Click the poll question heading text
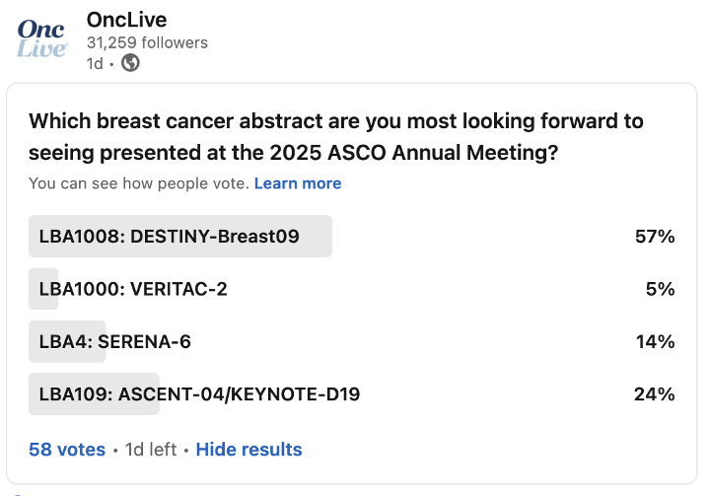The height and width of the screenshot is (497, 710). (x=336, y=137)
